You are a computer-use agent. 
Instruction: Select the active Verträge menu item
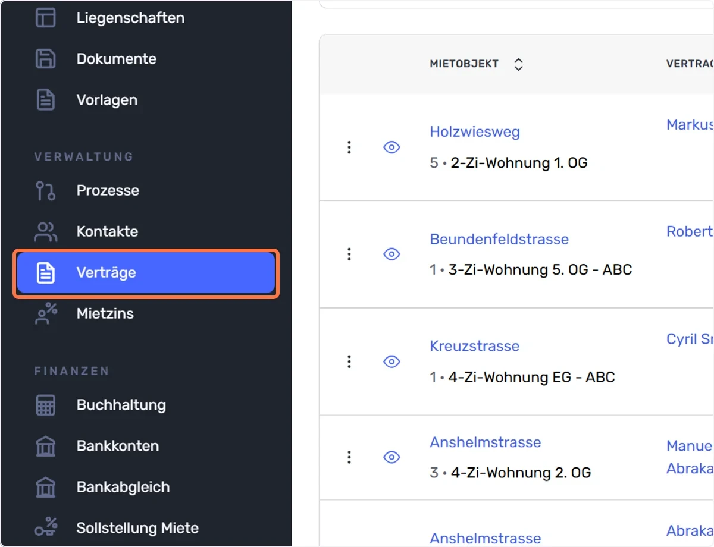146,273
